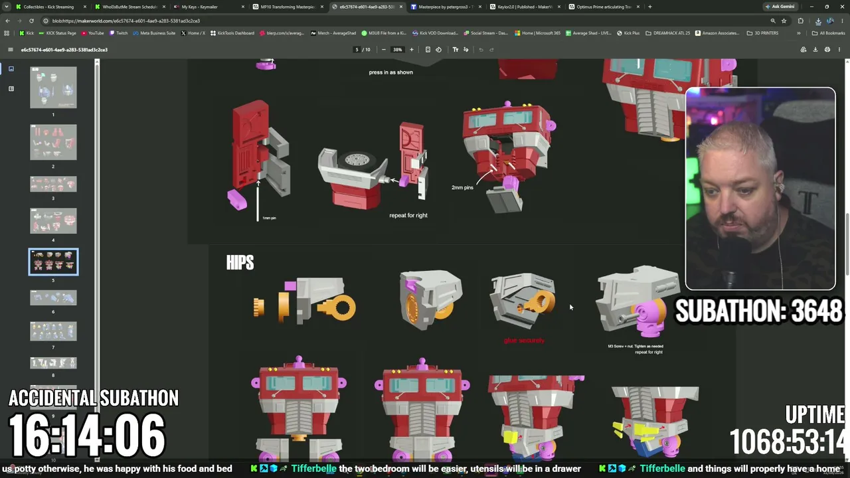This screenshot has width=850, height=478.
Task: Download the PDF file
Action: [x=815, y=50]
